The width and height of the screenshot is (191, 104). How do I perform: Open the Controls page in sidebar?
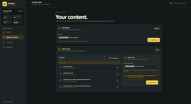(x=13, y=42)
